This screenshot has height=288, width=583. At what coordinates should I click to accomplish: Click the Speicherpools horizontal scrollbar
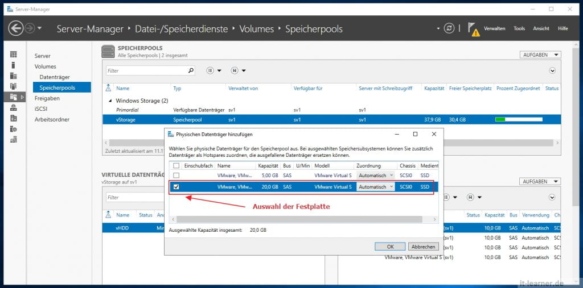point(331,143)
